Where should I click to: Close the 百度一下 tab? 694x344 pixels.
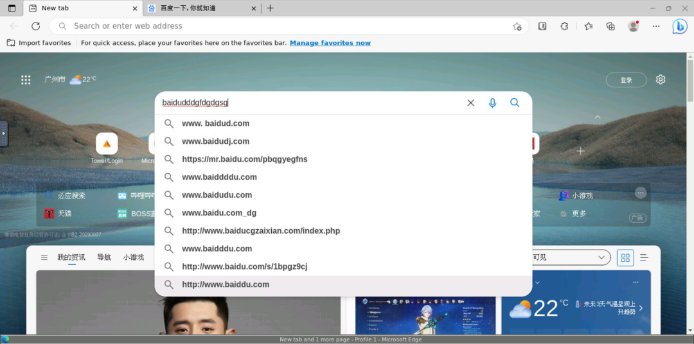[254, 8]
